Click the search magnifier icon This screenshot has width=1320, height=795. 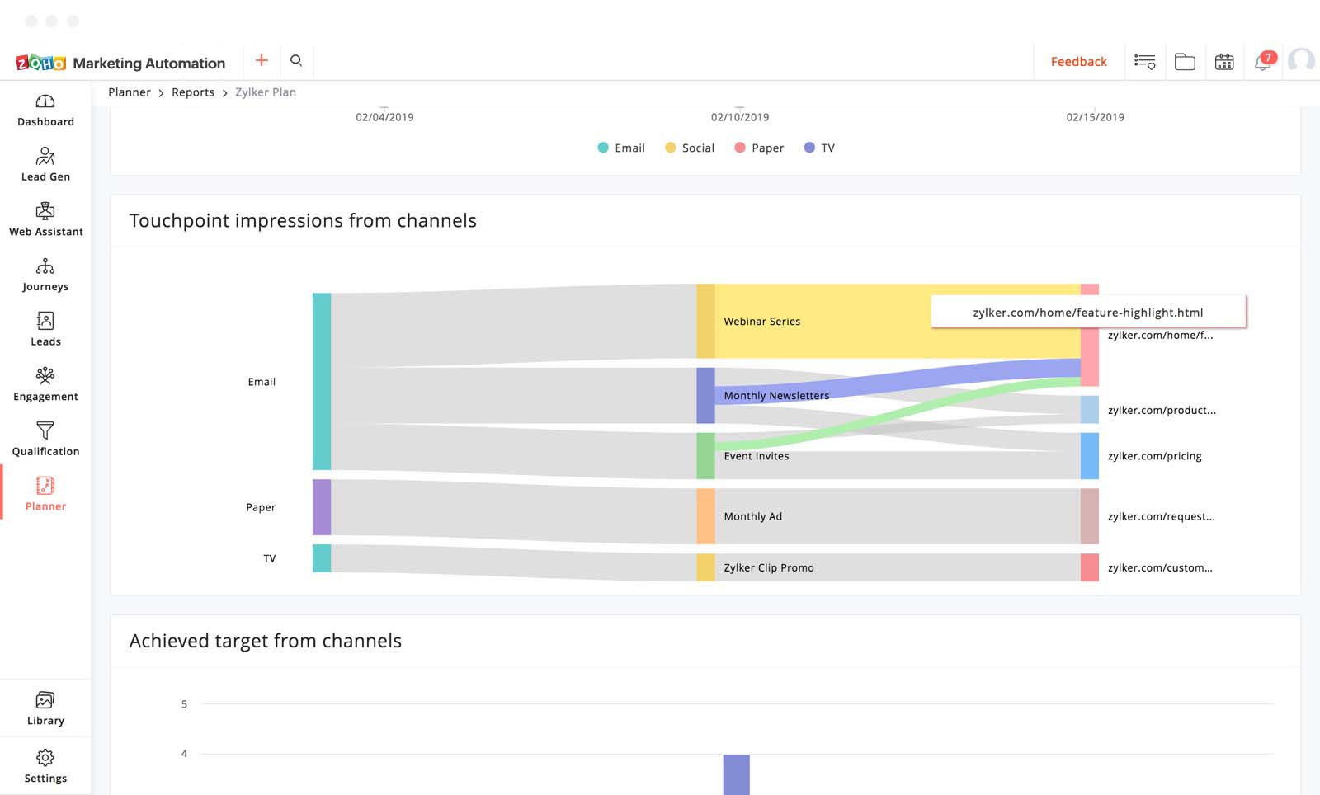coord(296,60)
